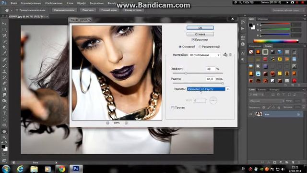Open Google Chrome from the taskbar
Viewport: 307px width, 173px height.
(62, 169)
